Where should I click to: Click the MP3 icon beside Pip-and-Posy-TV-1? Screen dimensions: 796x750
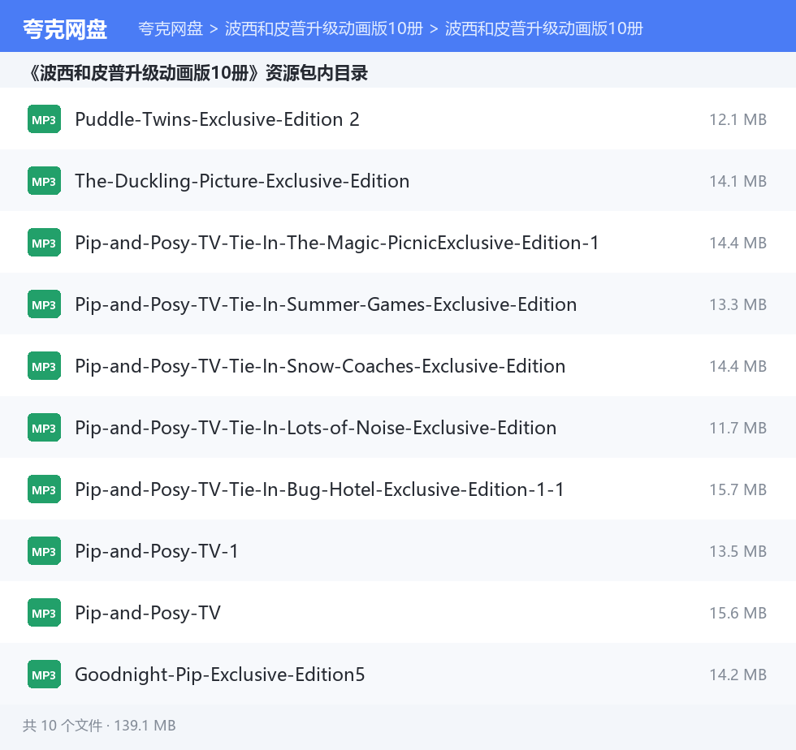click(x=44, y=551)
